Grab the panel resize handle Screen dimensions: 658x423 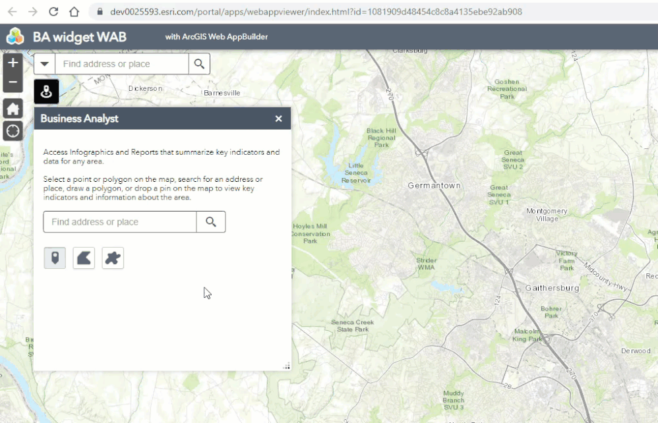coord(287,366)
